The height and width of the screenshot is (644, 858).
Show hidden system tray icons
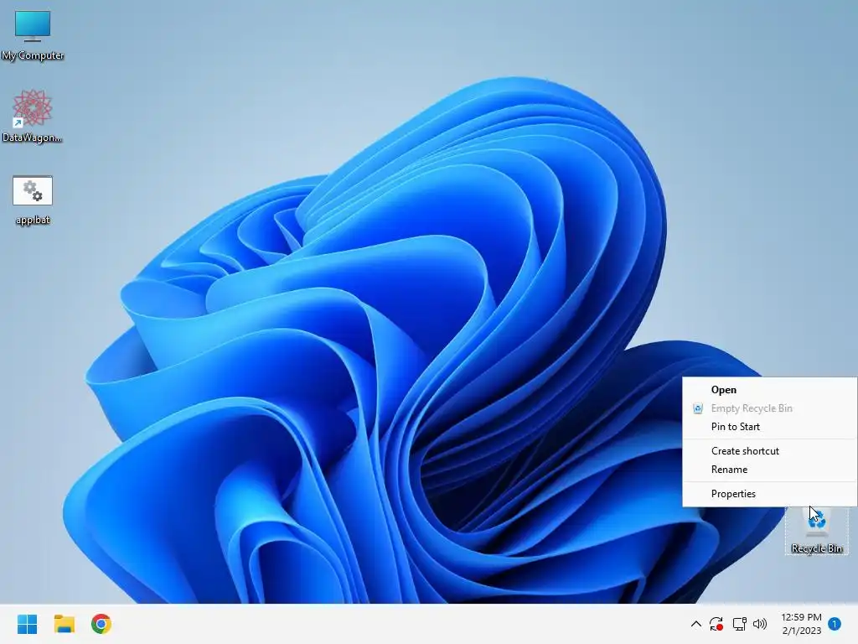[x=696, y=624]
